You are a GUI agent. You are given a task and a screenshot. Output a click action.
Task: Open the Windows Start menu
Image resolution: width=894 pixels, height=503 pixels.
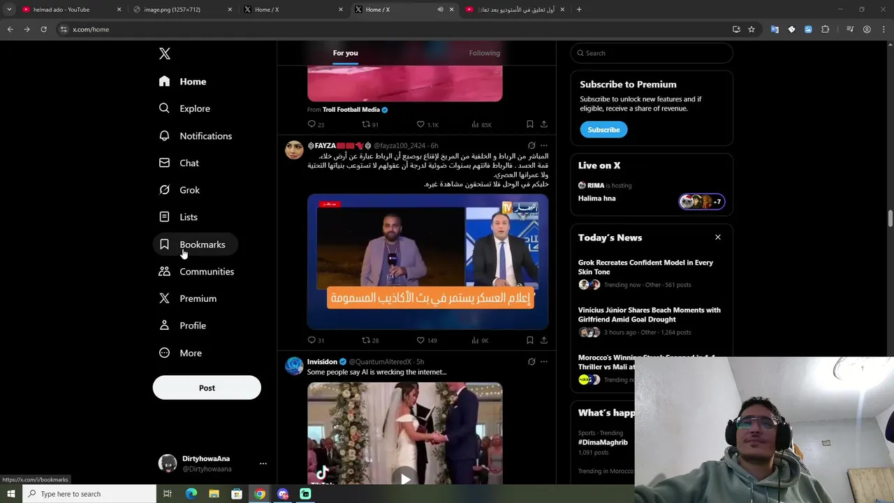click(10, 494)
